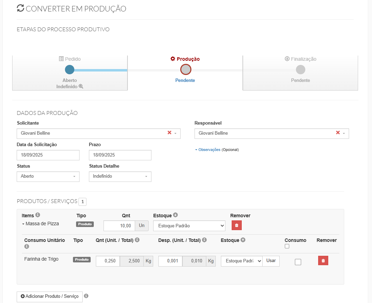The width and height of the screenshot is (372, 303).
Task: Open Estoque Padrão dropdown for Massa de Pizza
Action: (x=189, y=226)
